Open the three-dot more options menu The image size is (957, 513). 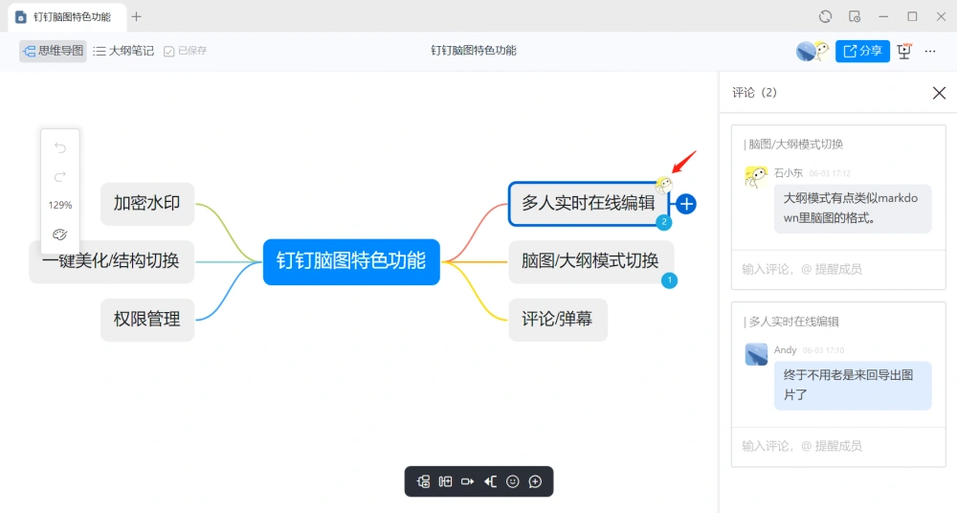[930, 52]
